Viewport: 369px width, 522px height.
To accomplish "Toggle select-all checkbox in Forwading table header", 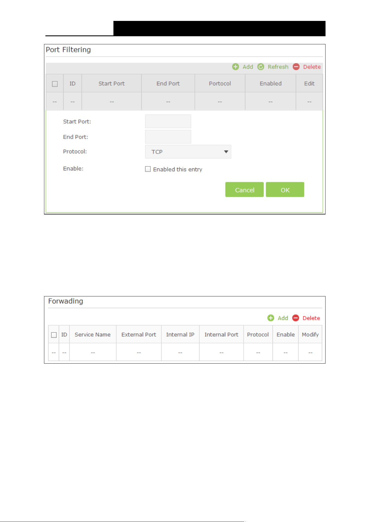I will click(x=54, y=335).
